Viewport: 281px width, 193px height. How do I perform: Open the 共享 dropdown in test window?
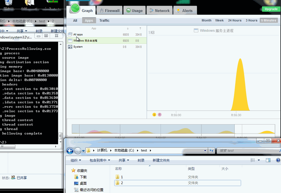pos(124,160)
